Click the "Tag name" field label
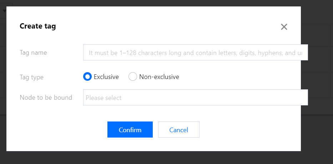This screenshot has width=333, height=164. click(33, 53)
